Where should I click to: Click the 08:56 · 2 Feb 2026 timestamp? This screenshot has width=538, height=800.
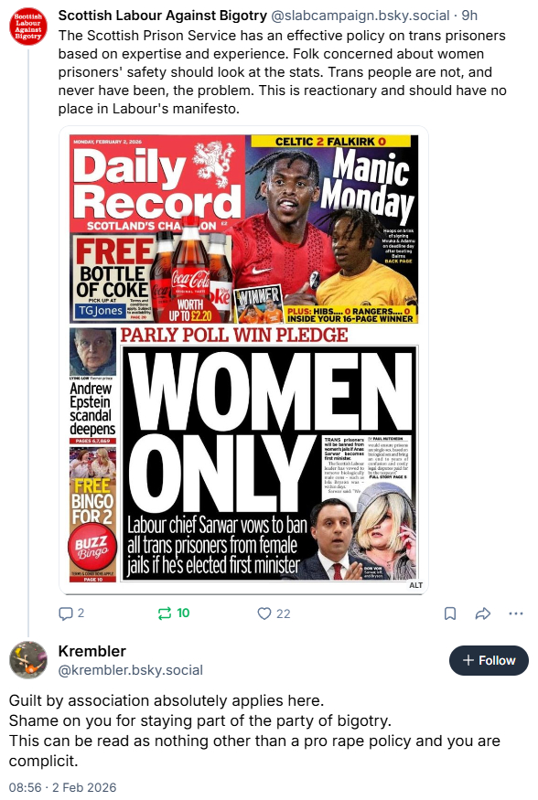[63, 787]
